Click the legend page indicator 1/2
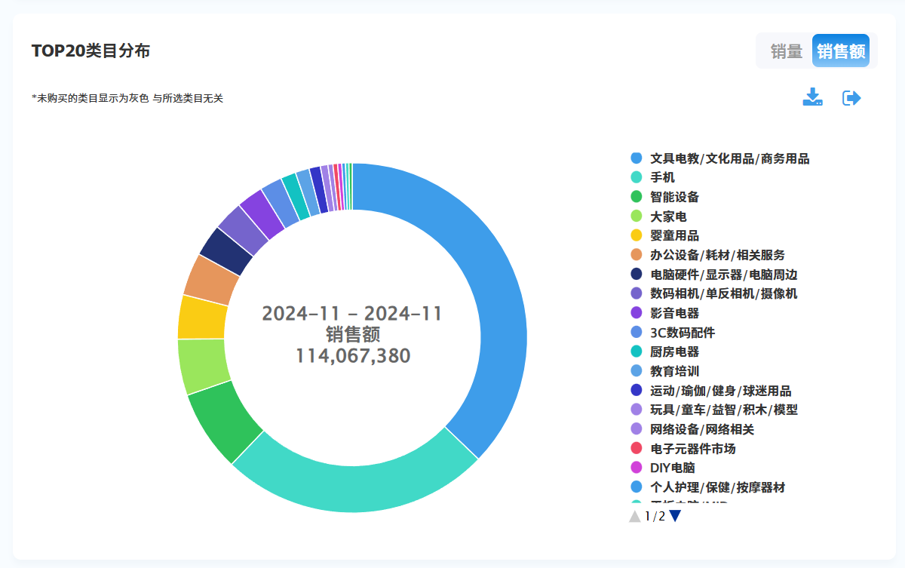 pyautogui.click(x=655, y=516)
